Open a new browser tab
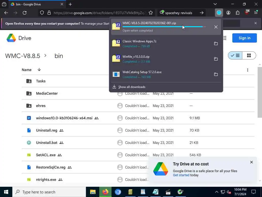This screenshot has height=197, width=262. pyautogui.click(x=70, y=4)
